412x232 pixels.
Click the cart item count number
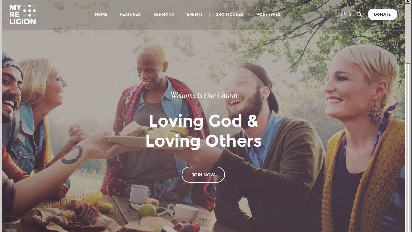click(350, 15)
